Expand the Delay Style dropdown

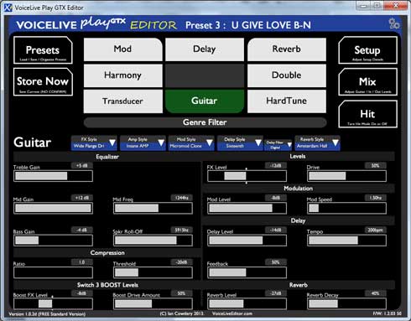click(240, 142)
